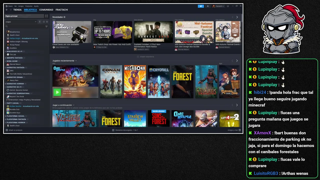This screenshot has width=320, height=180.
Task: Open the Conan Exiles game cover
Action: pyautogui.click(x=111, y=82)
